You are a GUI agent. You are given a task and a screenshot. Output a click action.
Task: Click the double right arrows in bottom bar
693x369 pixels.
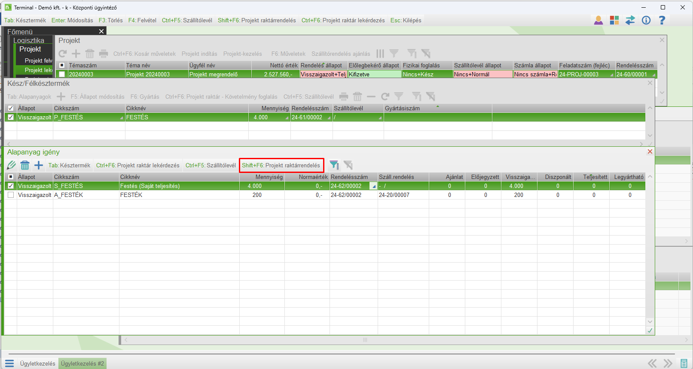click(668, 363)
